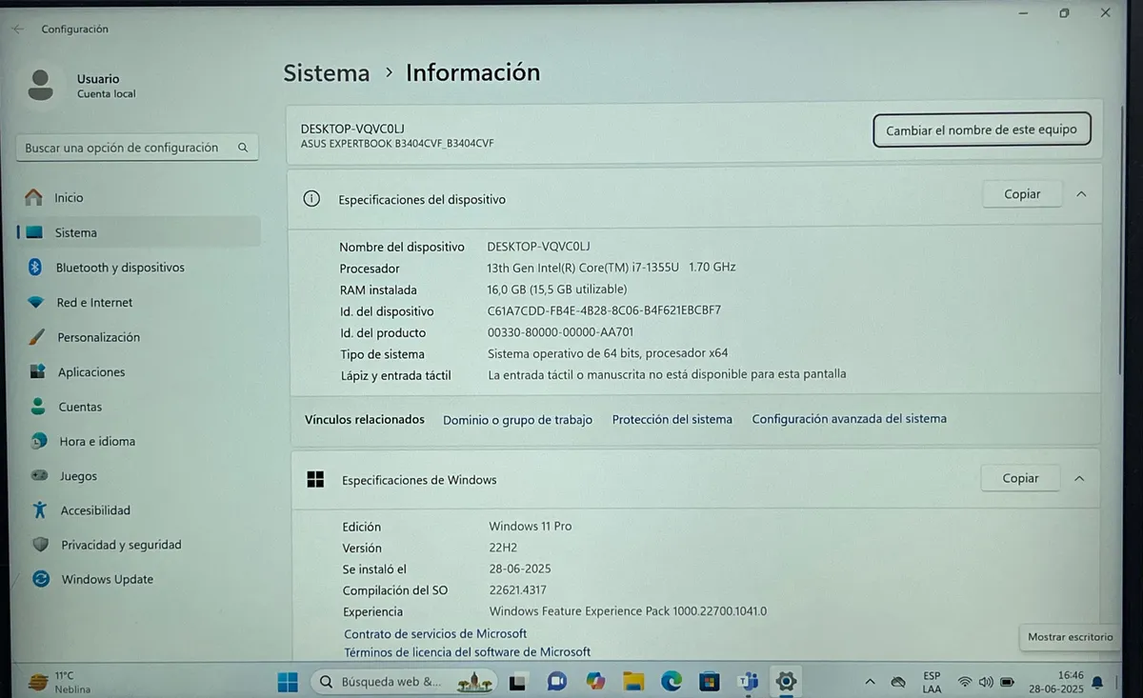Select the Windows 11 Pro edition text
Image resolution: width=1143 pixels, height=698 pixels.
[x=531, y=526]
